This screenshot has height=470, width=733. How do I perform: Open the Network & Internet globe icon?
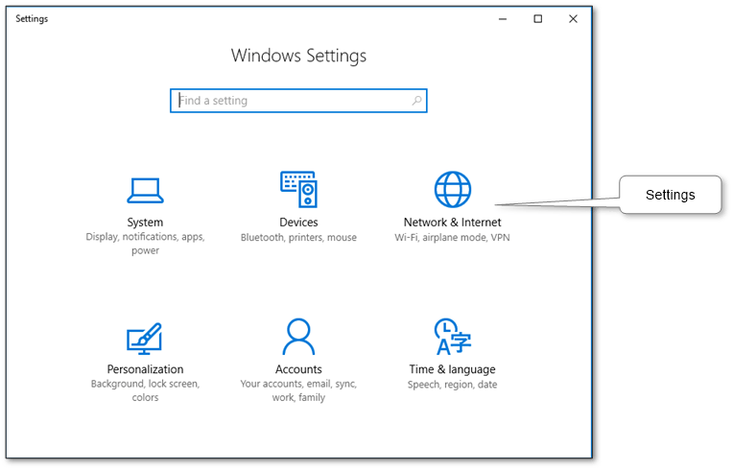tap(452, 190)
